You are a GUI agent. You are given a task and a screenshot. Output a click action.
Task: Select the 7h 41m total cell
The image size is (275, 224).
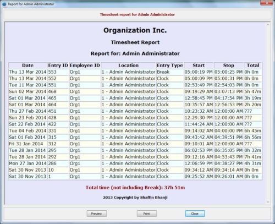click(x=253, y=157)
